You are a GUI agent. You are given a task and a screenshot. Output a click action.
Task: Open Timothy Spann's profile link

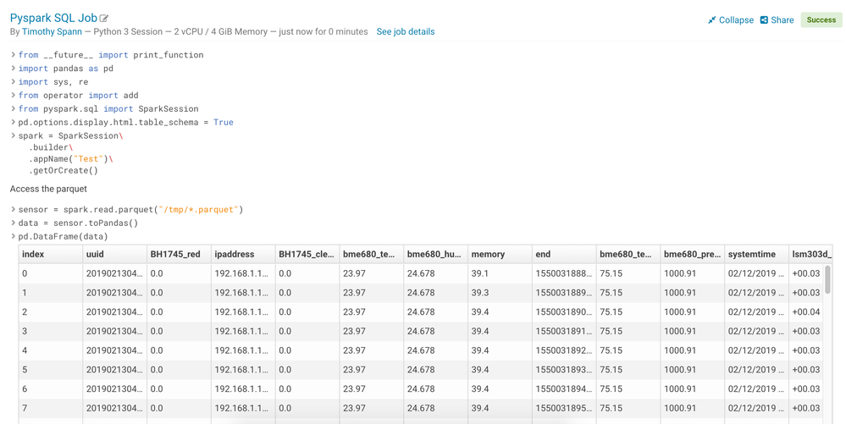click(52, 32)
